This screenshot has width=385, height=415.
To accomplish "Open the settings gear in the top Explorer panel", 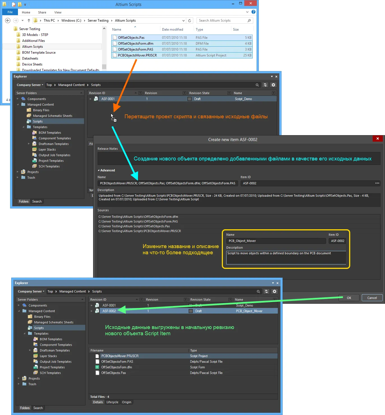I will (x=273, y=85).
